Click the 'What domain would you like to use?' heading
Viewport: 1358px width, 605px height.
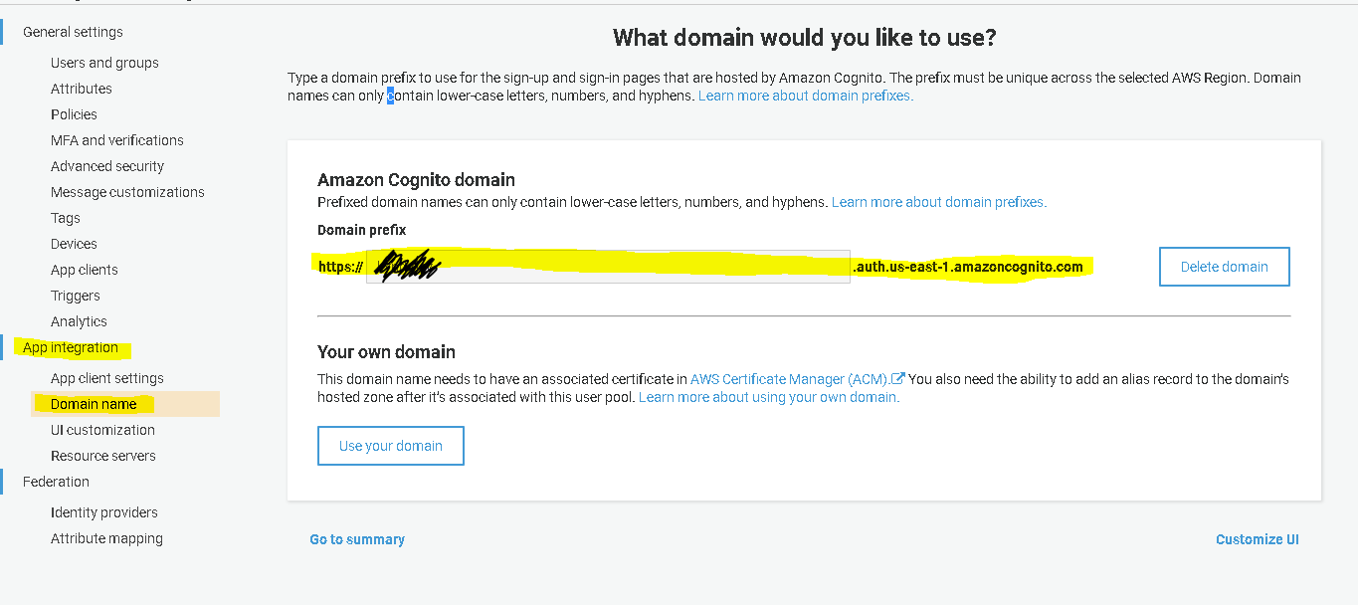(805, 38)
